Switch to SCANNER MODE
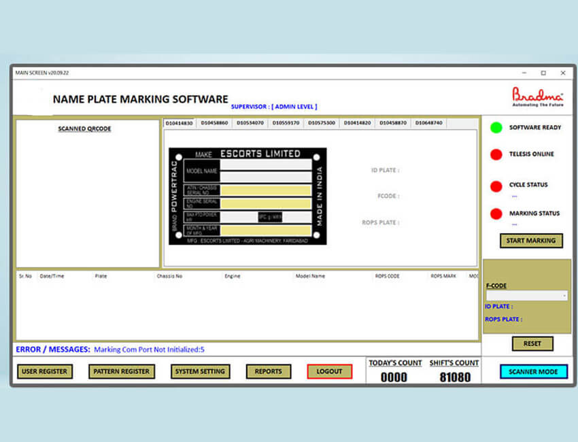 534,371
